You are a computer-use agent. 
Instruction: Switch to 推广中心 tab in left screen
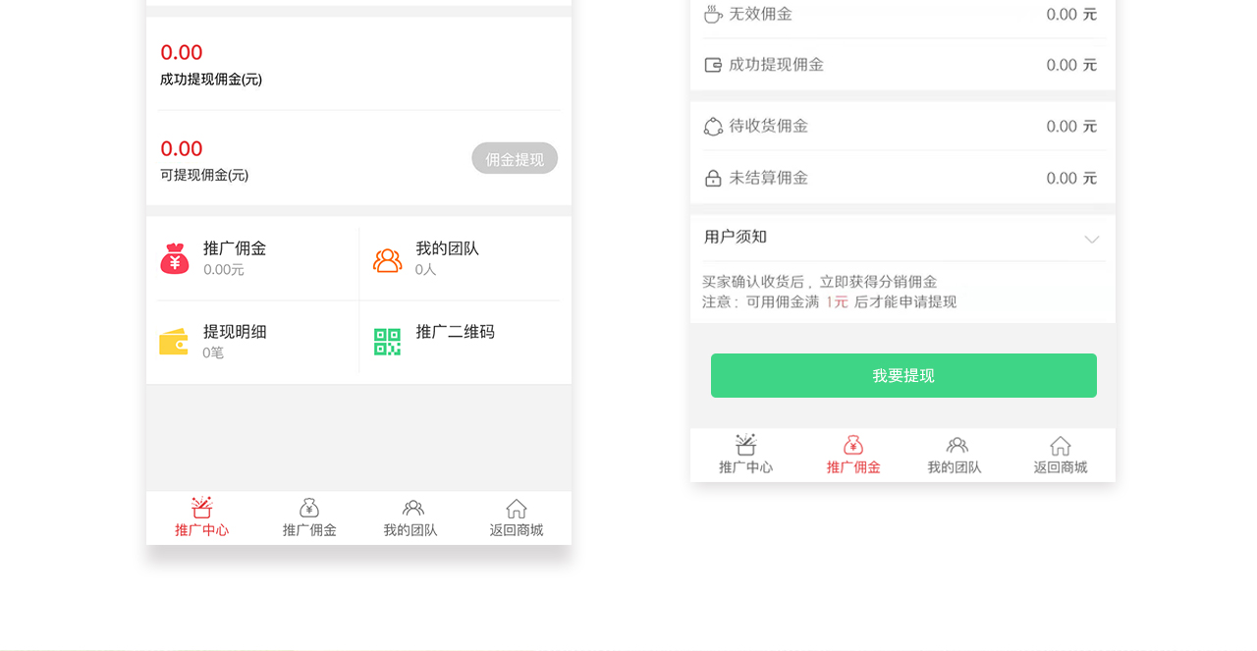click(202, 518)
